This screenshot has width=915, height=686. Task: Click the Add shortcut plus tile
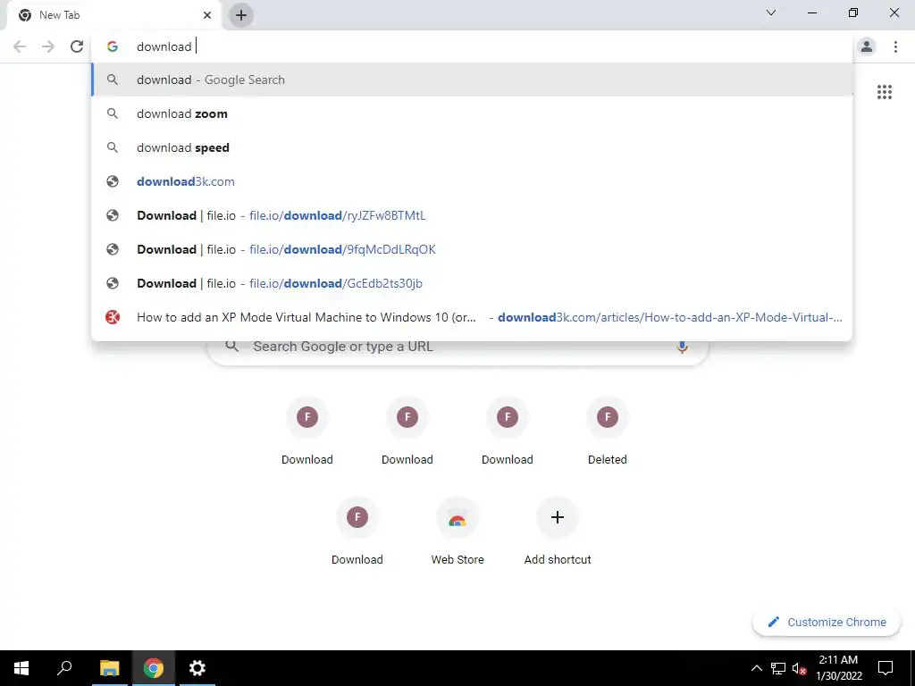[558, 531]
